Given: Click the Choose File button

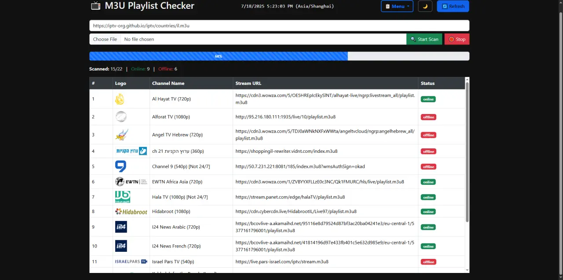Looking at the screenshot, I should pos(105,39).
